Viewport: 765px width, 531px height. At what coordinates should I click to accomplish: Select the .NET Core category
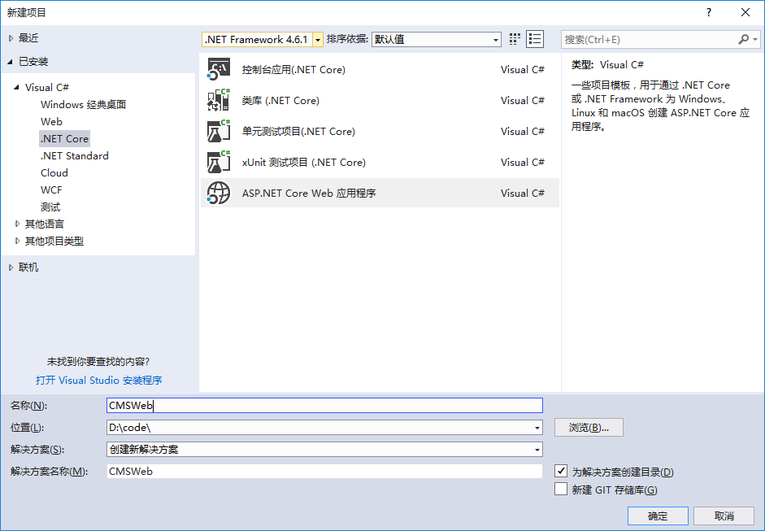click(x=64, y=138)
